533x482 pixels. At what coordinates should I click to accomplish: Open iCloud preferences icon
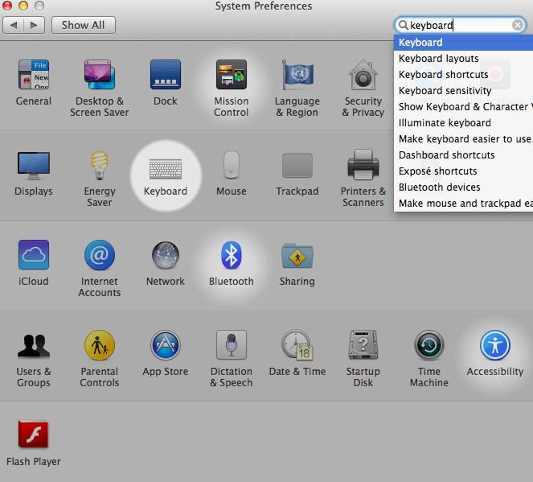(x=33, y=255)
